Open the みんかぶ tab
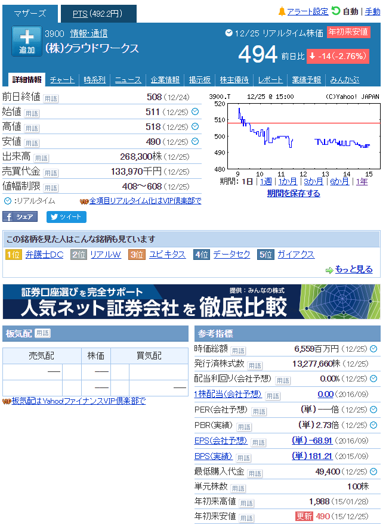Screen dimensions: 389x524 [x=344, y=80]
